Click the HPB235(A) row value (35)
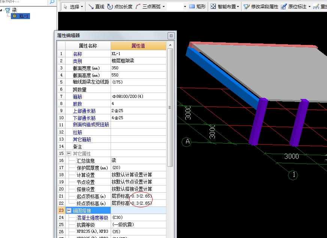327x238 pixels. click(138, 232)
